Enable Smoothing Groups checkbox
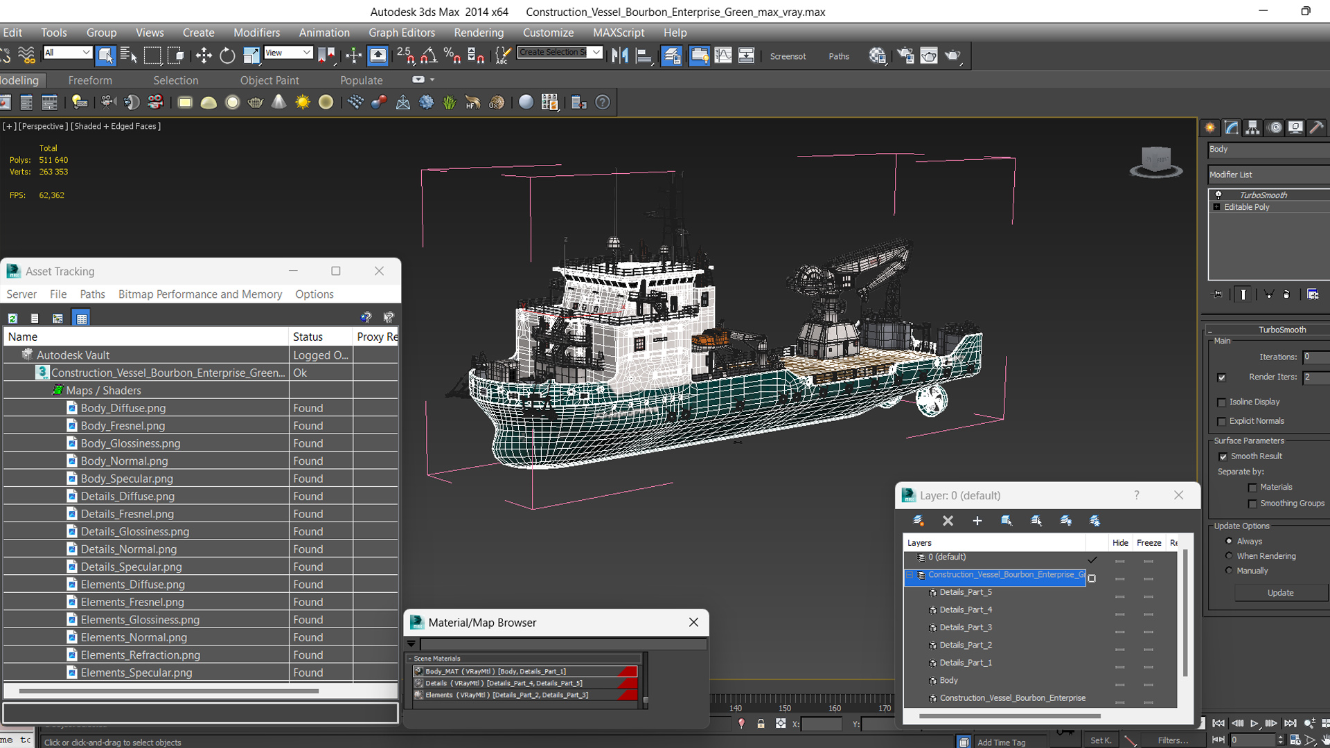Viewport: 1330px width, 748px height. (1252, 504)
